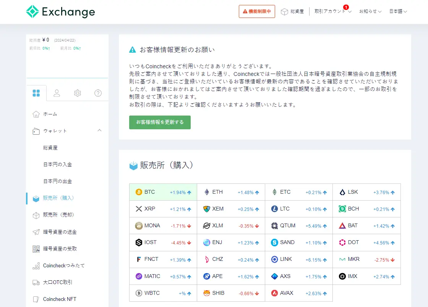Select 販売所（購入） in the sidebar
Image resolution: width=428 pixels, height=307 pixels.
click(58, 198)
